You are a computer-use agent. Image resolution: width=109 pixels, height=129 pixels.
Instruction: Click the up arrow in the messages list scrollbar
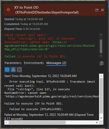tap(101, 76)
